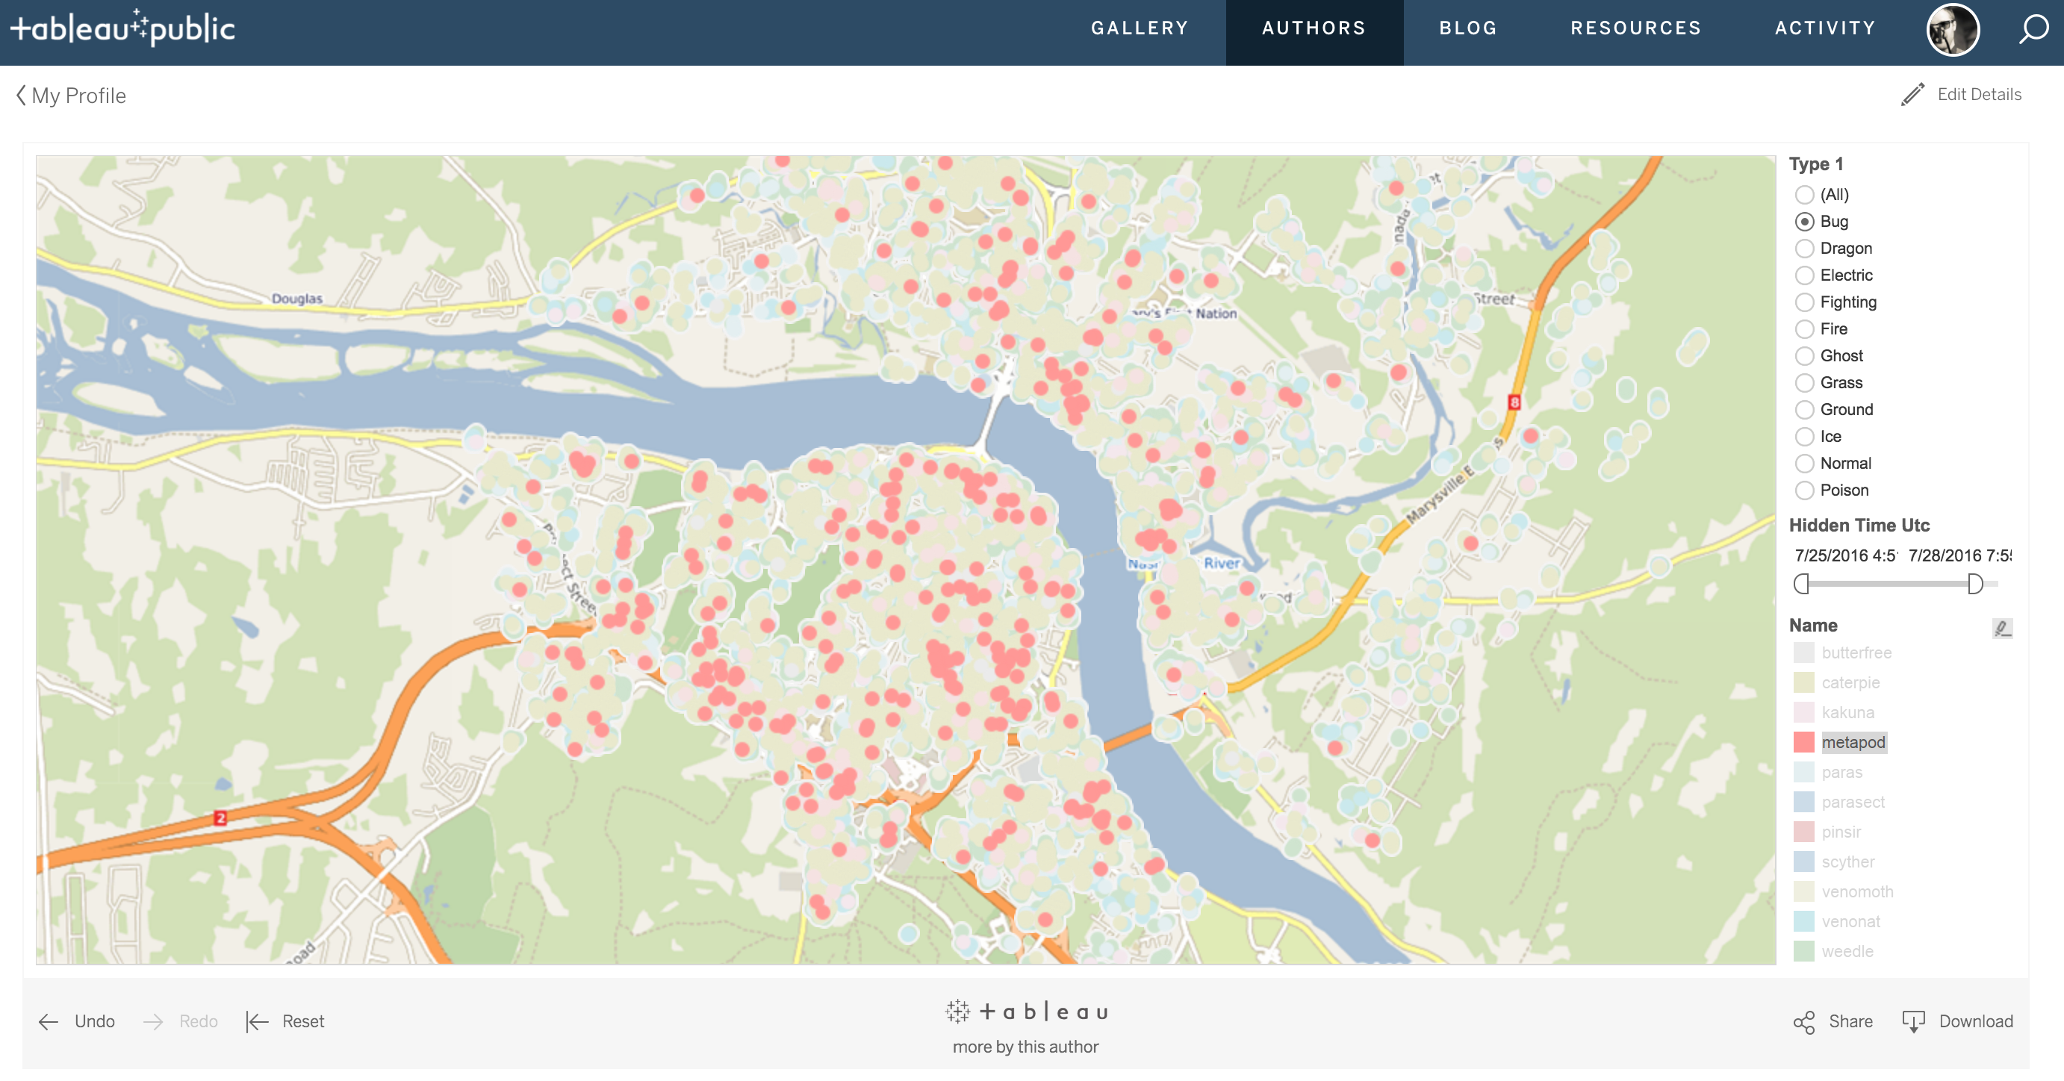Click the Edit Details pencil icon
Image resolution: width=2064 pixels, height=1081 pixels.
pyautogui.click(x=1912, y=95)
